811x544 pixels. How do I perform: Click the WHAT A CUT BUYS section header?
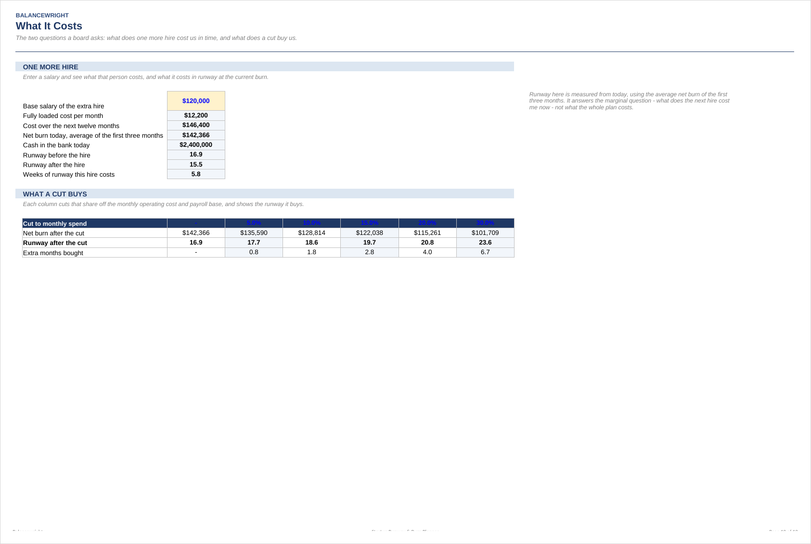(x=265, y=194)
